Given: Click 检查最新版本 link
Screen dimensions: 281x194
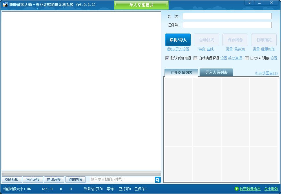Looking at the screenshot, I should click(x=250, y=189).
